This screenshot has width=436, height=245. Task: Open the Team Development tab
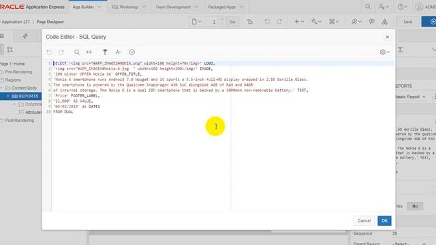(173, 7)
